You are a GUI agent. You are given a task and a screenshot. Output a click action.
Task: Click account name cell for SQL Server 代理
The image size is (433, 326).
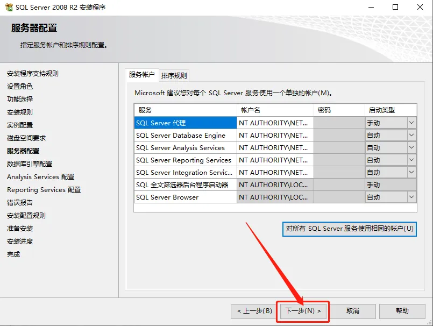coord(275,123)
